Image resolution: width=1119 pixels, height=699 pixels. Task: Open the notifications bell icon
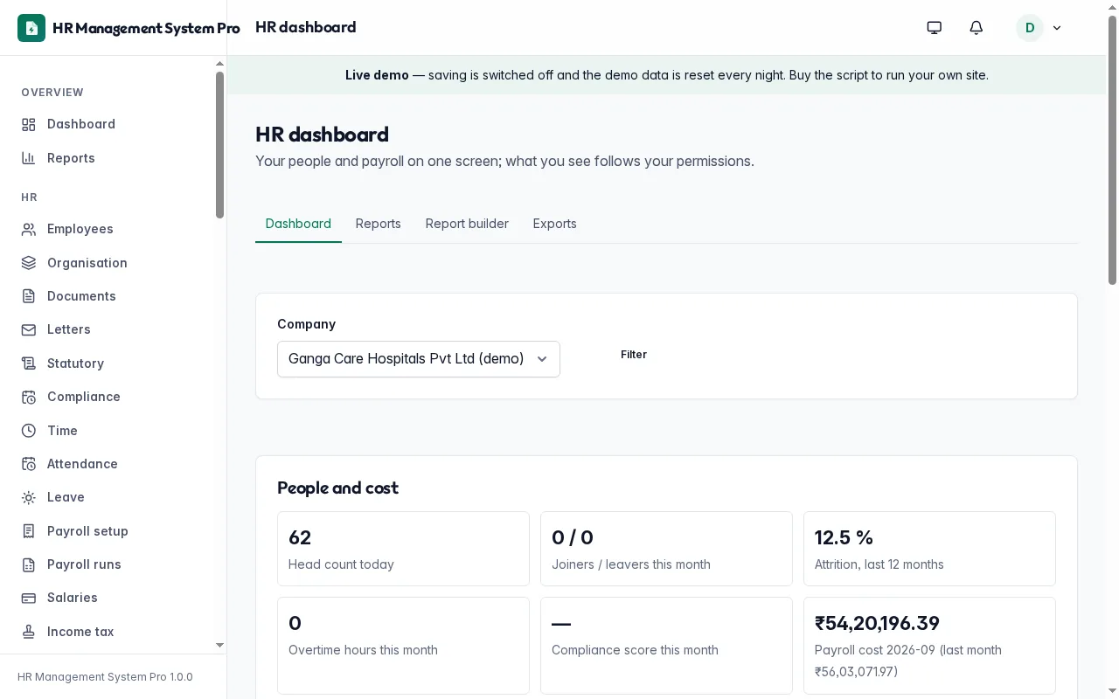coord(977,28)
